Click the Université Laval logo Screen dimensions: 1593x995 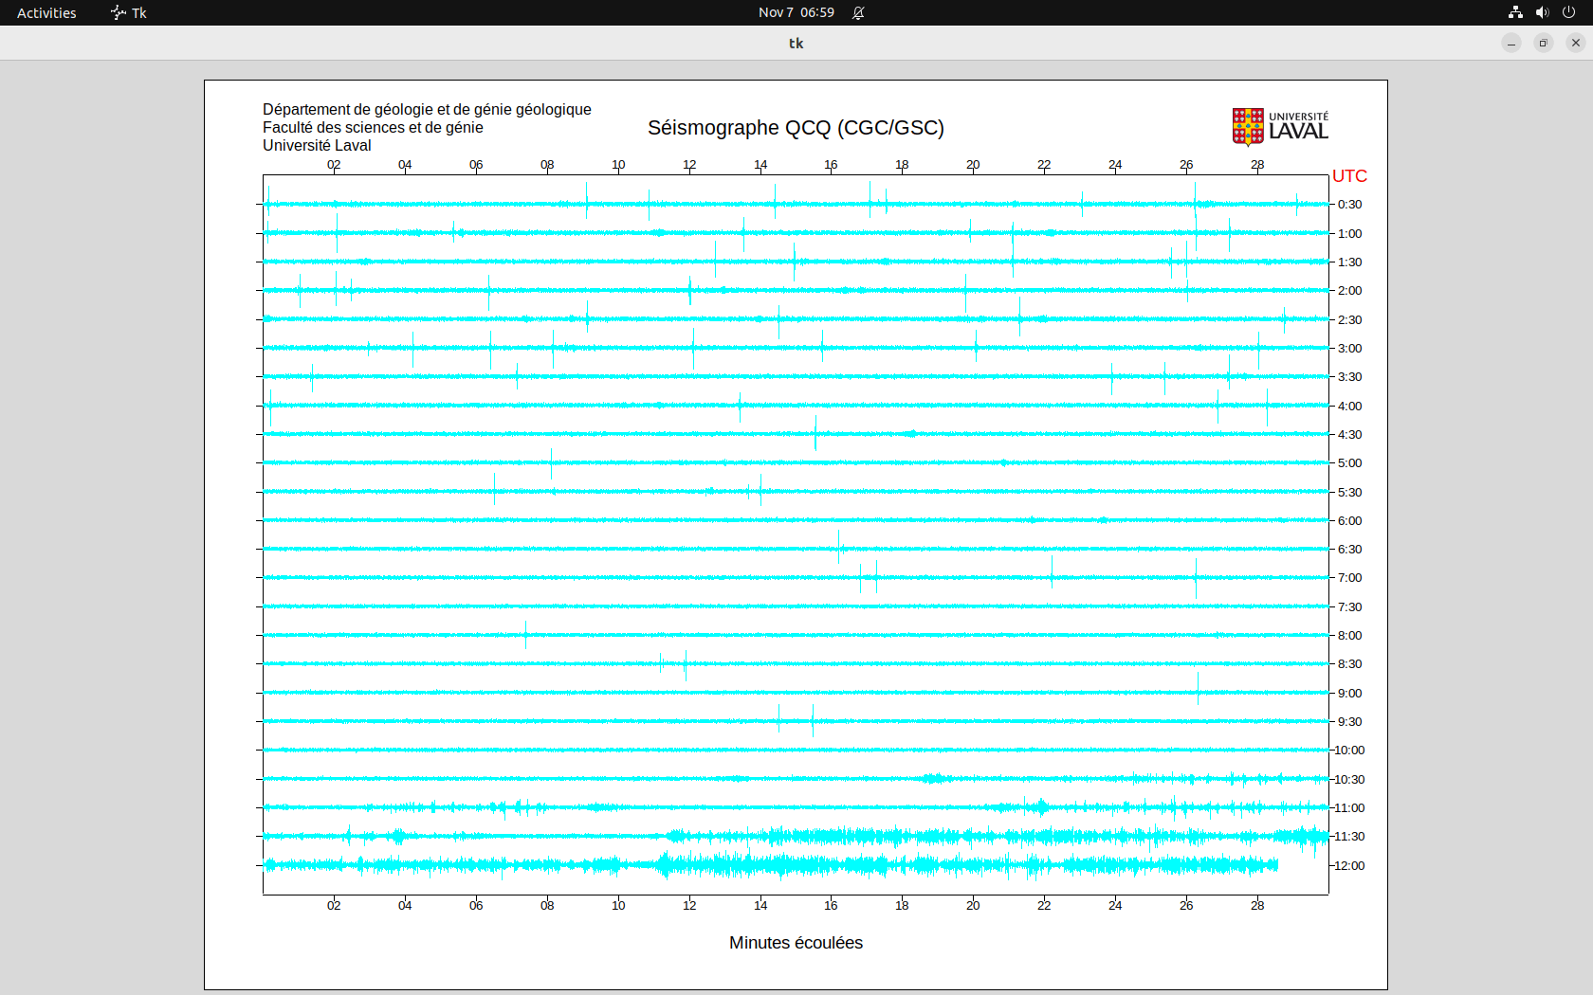[x=1280, y=127]
